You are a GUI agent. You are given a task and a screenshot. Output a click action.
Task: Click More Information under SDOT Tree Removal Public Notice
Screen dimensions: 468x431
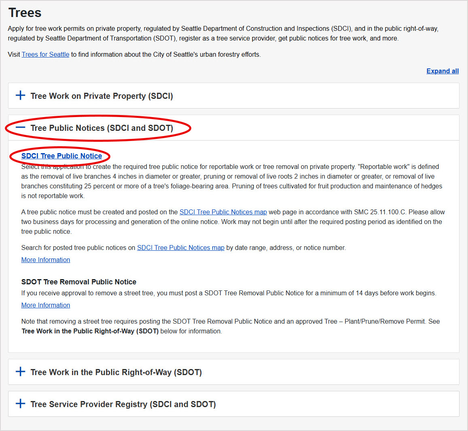(46, 305)
